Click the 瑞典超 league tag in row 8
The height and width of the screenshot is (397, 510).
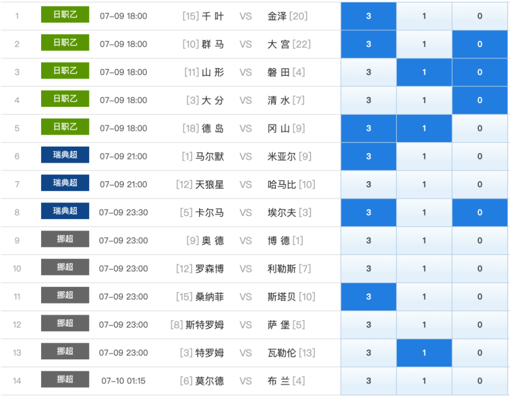coord(65,211)
